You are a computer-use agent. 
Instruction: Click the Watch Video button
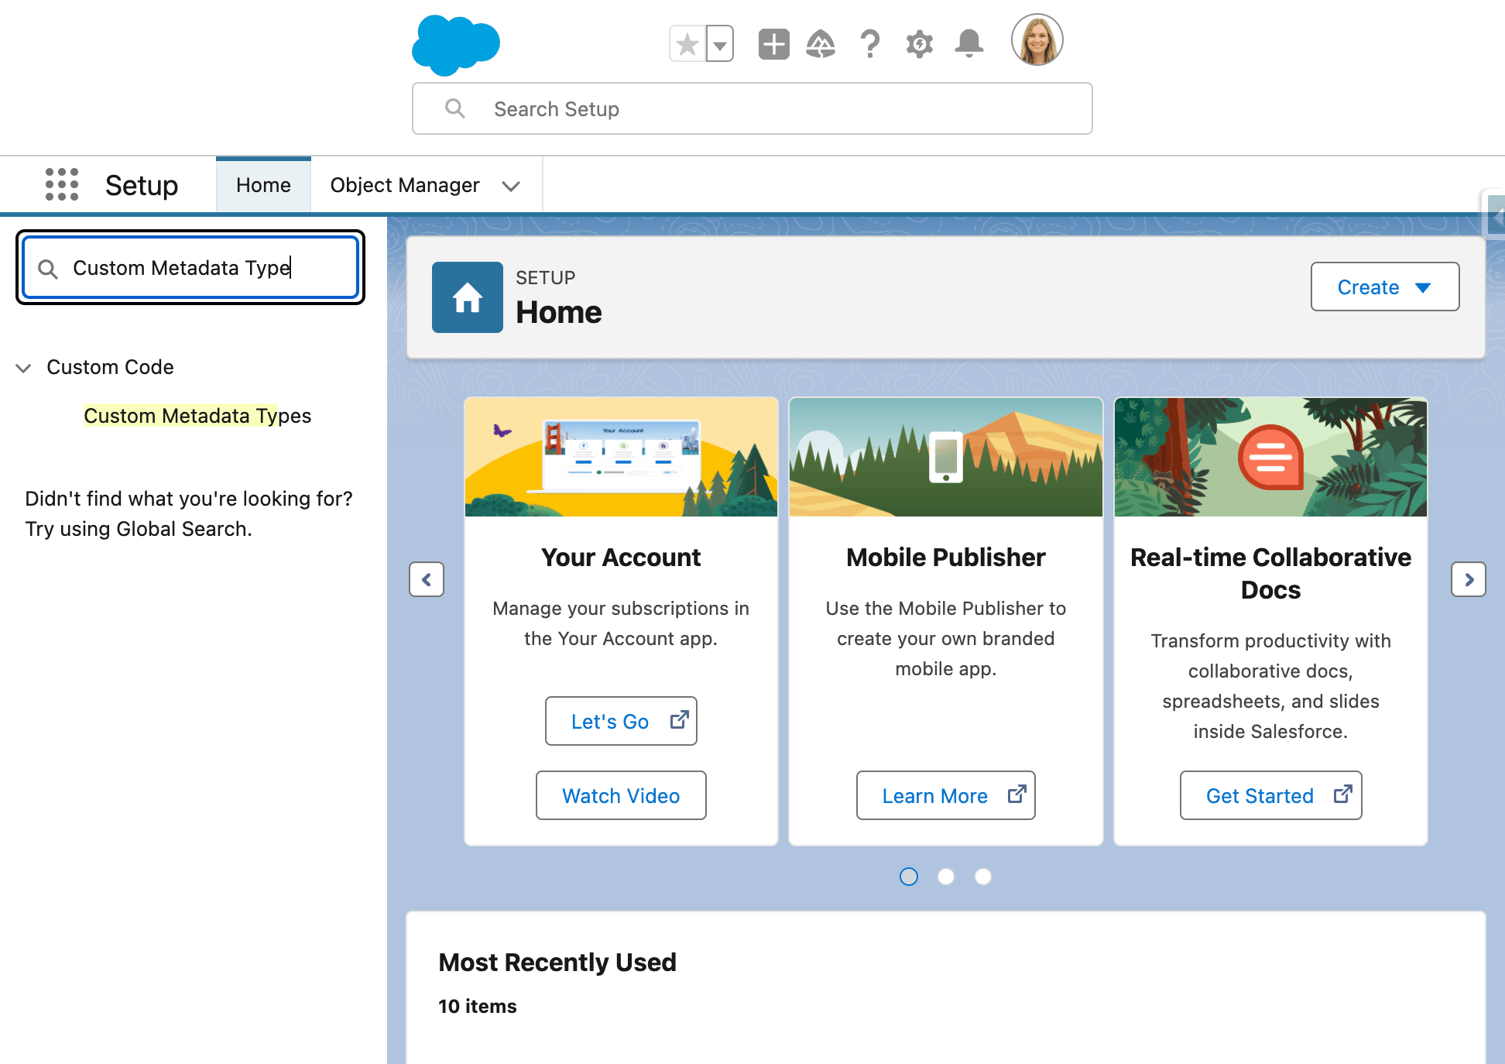[x=621, y=795]
